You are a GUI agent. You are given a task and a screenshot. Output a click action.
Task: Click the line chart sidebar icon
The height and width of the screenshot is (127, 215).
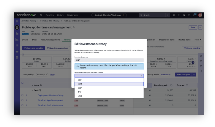coord(17,39)
